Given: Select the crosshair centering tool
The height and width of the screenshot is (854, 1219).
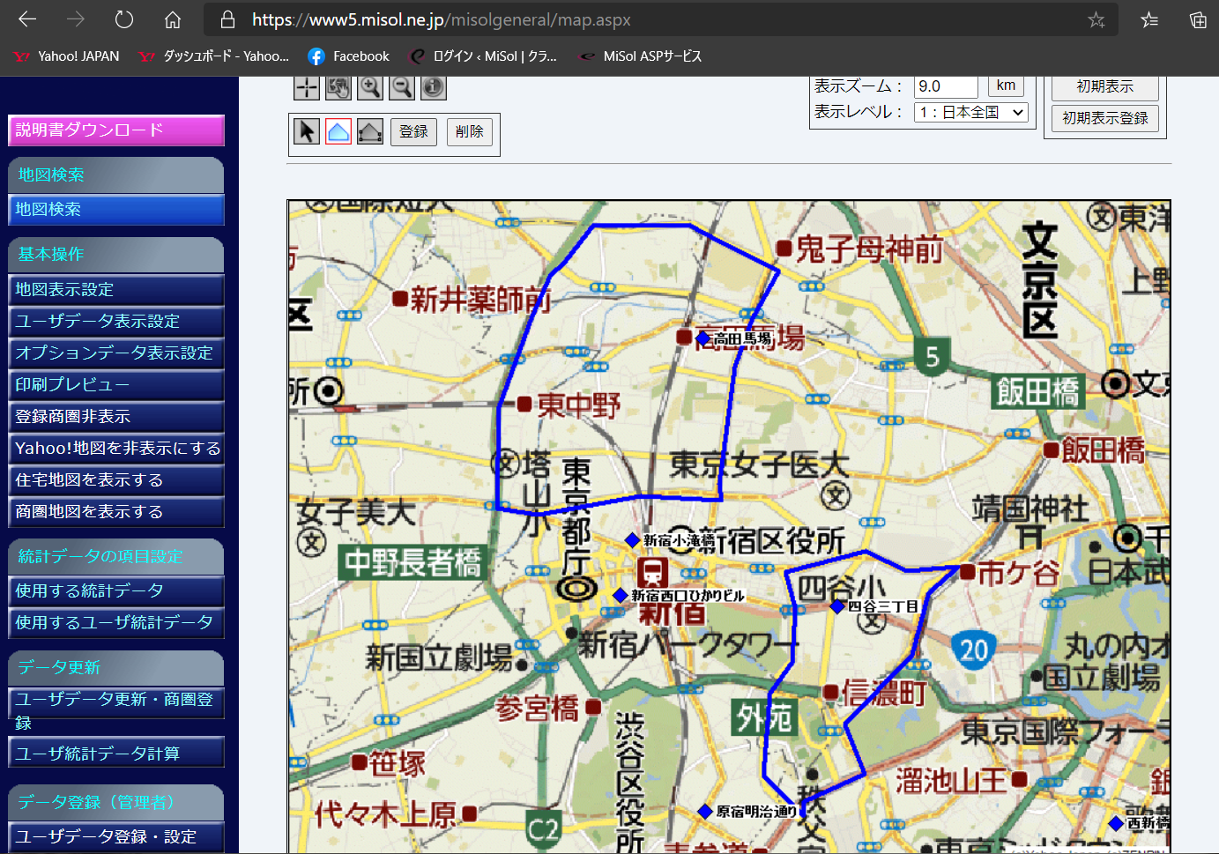Looking at the screenshot, I should (307, 86).
